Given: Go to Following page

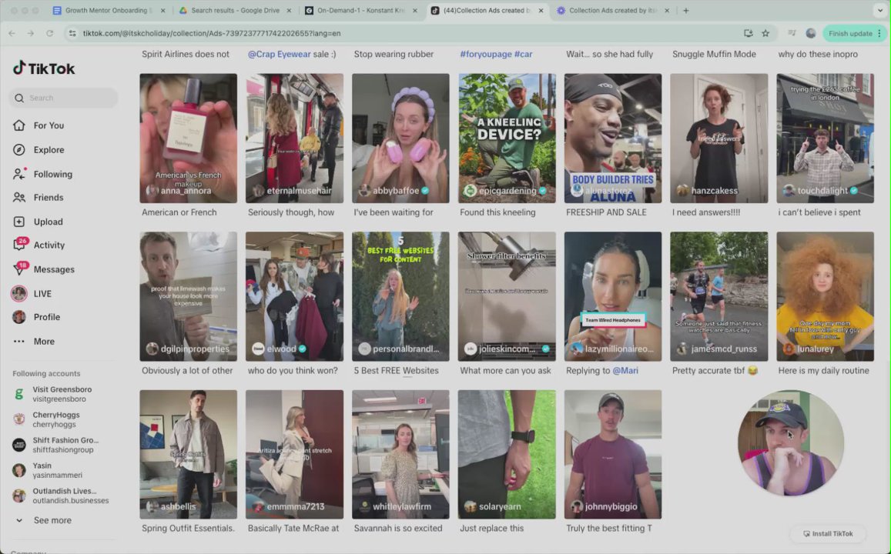Looking at the screenshot, I should pos(52,174).
